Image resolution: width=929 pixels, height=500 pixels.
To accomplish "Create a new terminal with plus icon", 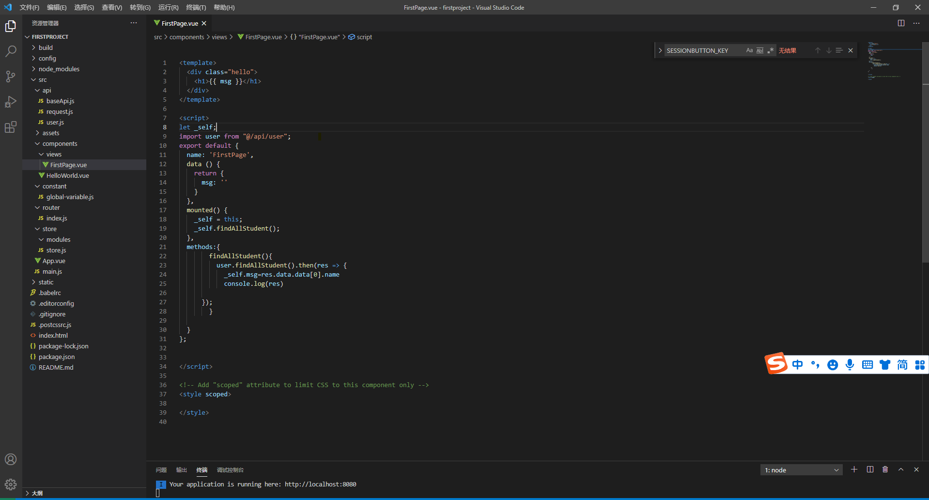I will [x=854, y=469].
